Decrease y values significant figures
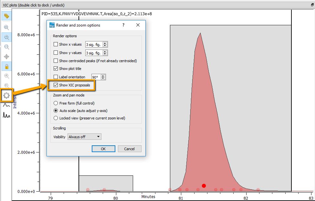 click(105, 54)
